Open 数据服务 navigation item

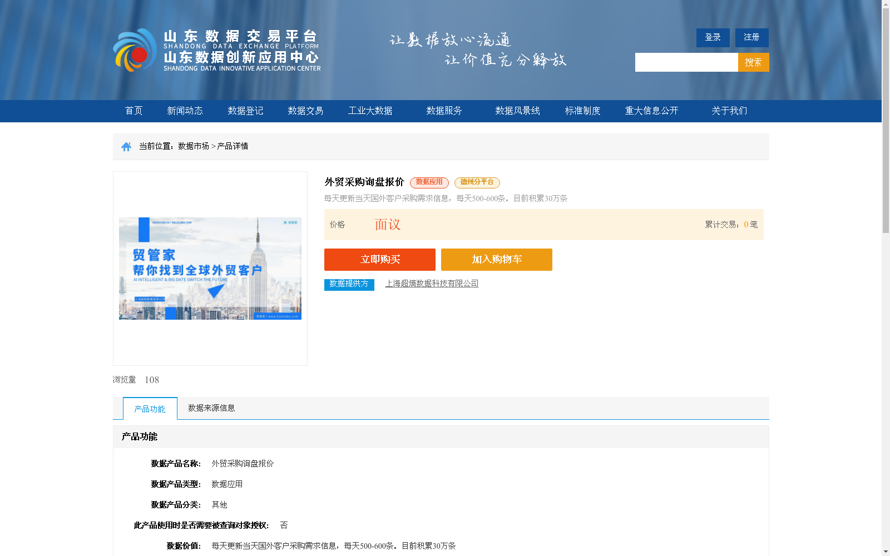pyautogui.click(x=444, y=111)
